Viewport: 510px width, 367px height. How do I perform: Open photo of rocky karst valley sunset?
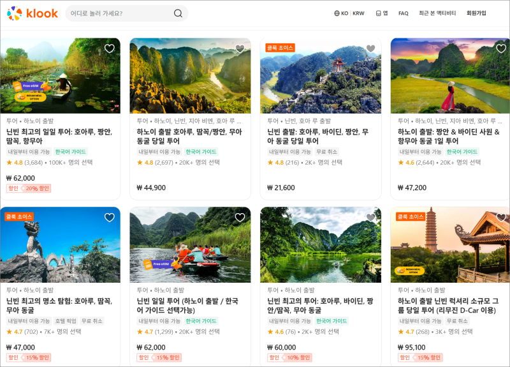point(190,76)
